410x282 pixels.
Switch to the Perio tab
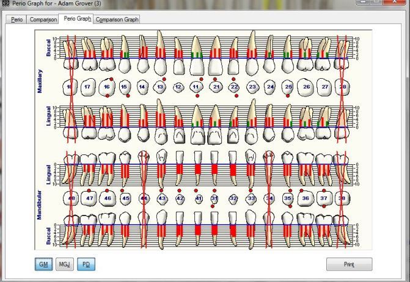17,20
